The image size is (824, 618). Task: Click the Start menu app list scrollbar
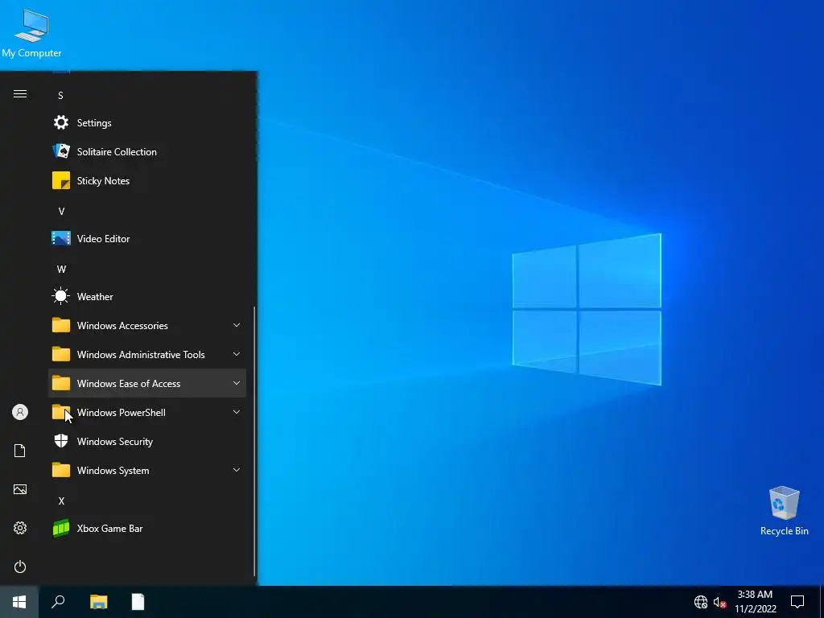[x=255, y=442]
